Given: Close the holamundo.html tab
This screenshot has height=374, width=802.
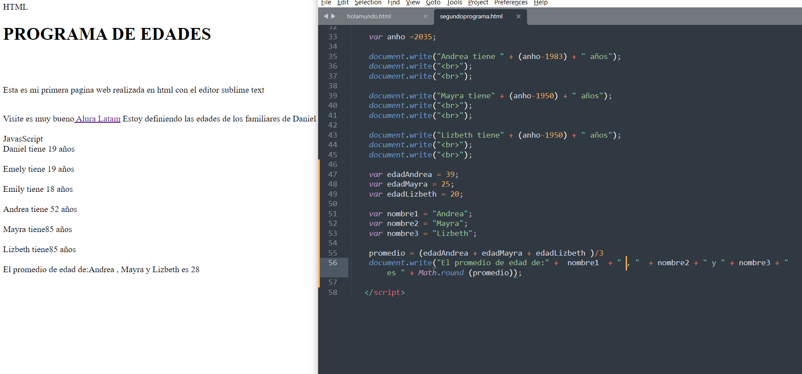Looking at the screenshot, I should 425,16.
